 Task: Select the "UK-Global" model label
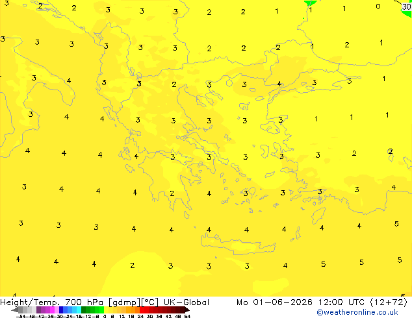(187, 302)
